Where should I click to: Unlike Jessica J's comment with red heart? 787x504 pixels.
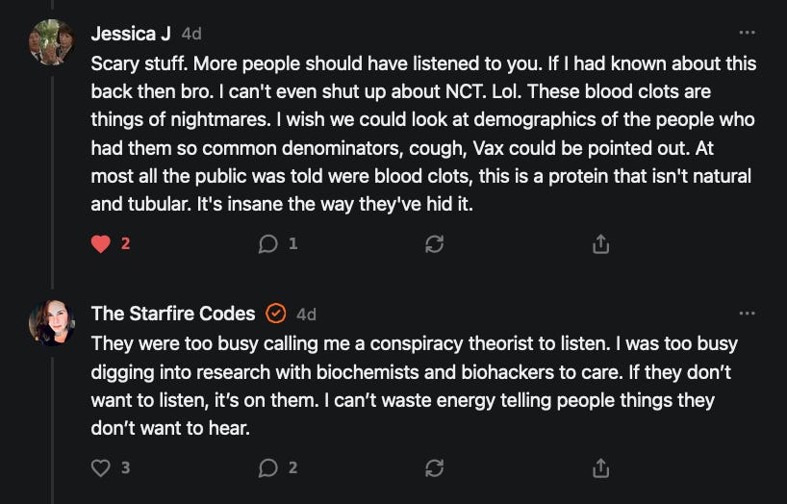pos(101,244)
